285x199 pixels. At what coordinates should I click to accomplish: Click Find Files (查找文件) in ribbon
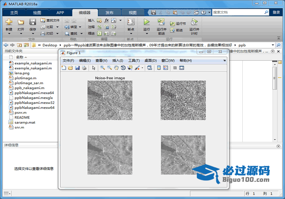(50, 20)
